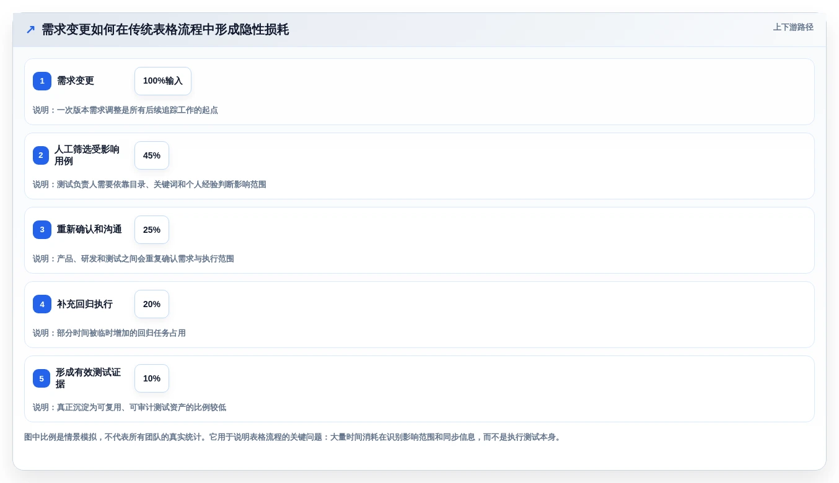Click description about 一次版本需求调整
Viewport: 839px width, 483px height.
coord(125,110)
